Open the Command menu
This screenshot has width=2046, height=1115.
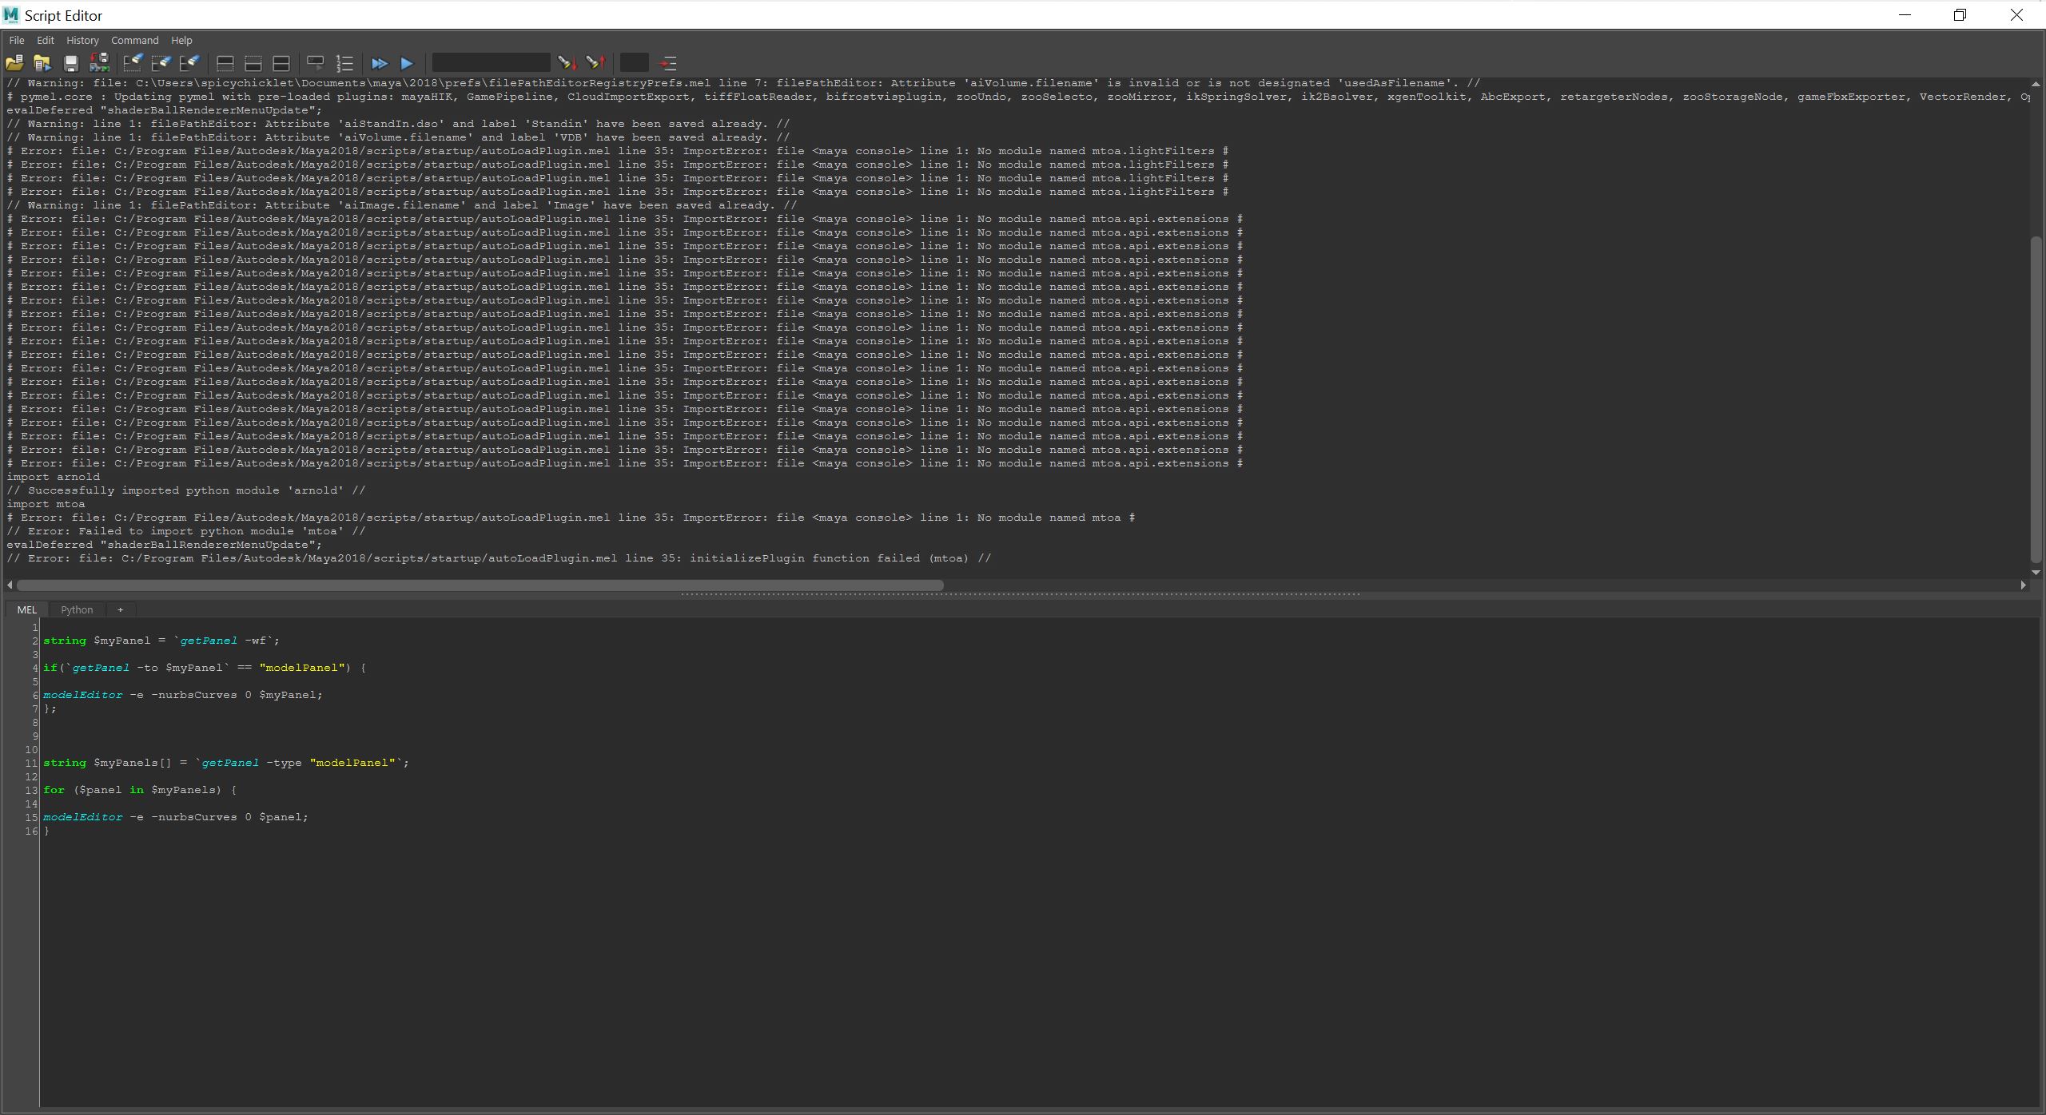click(x=134, y=40)
